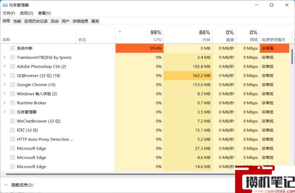Click the QQBrowser process icon

pos(13,75)
